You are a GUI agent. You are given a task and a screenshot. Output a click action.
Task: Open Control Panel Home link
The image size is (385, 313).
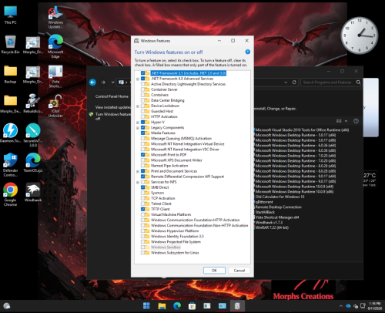tap(112, 96)
